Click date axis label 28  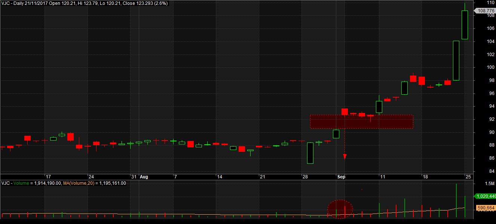[305, 177]
